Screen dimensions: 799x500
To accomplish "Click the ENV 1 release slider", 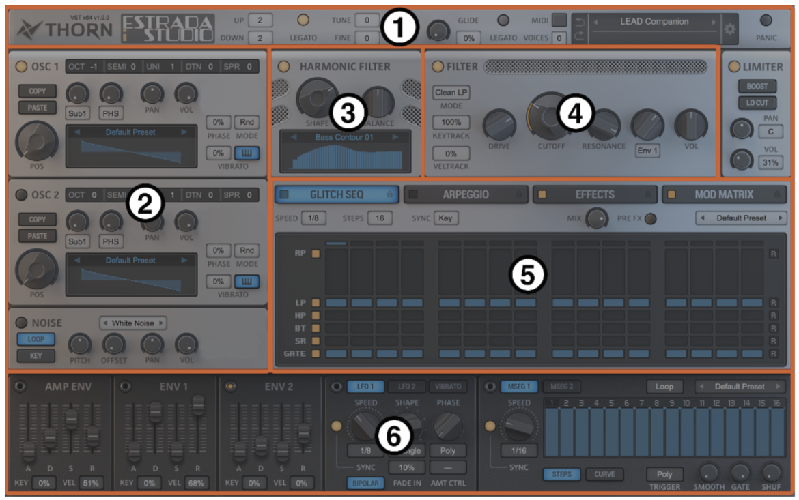I will 198,405.
